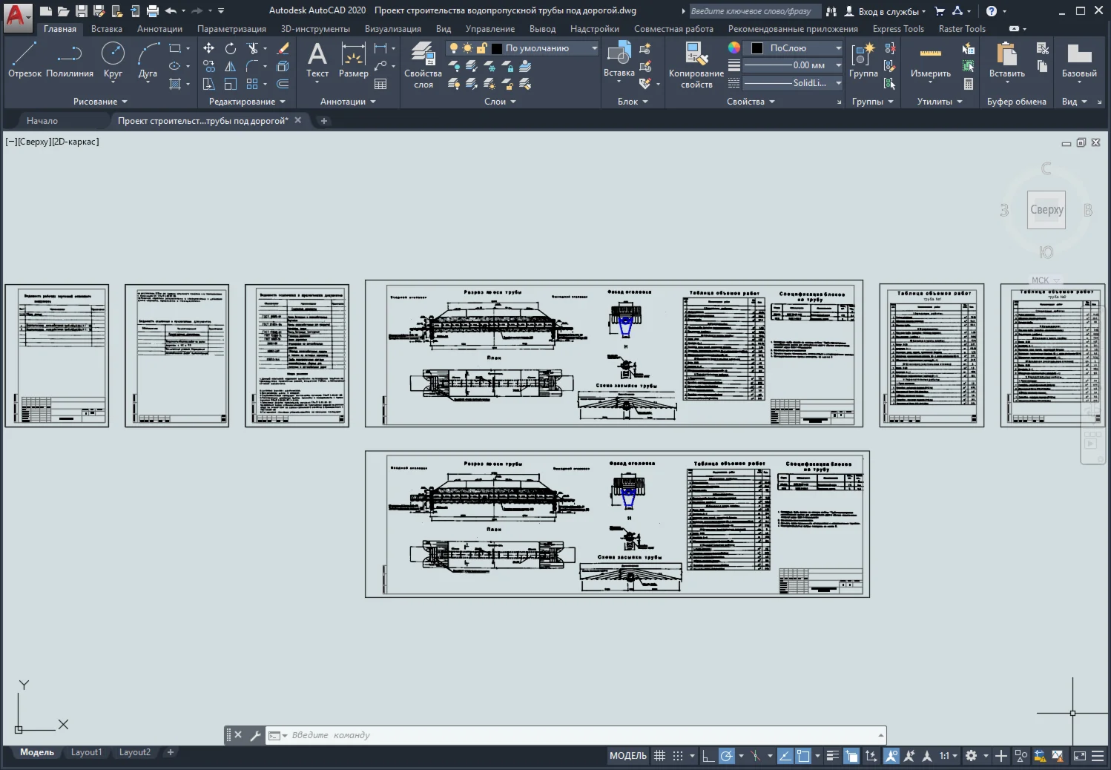Toggle object snap tracking in status bar
The image size is (1111, 770).
pyautogui.click(x=785, y=756)
